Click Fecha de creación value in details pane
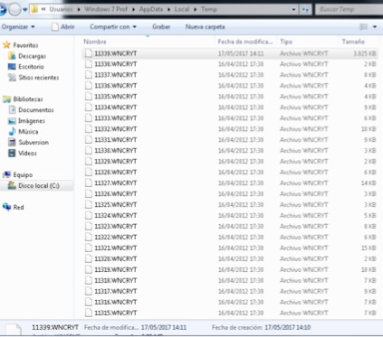Image resolution: width=383 pixels, height=337 pixels. (x=288, y=327)
